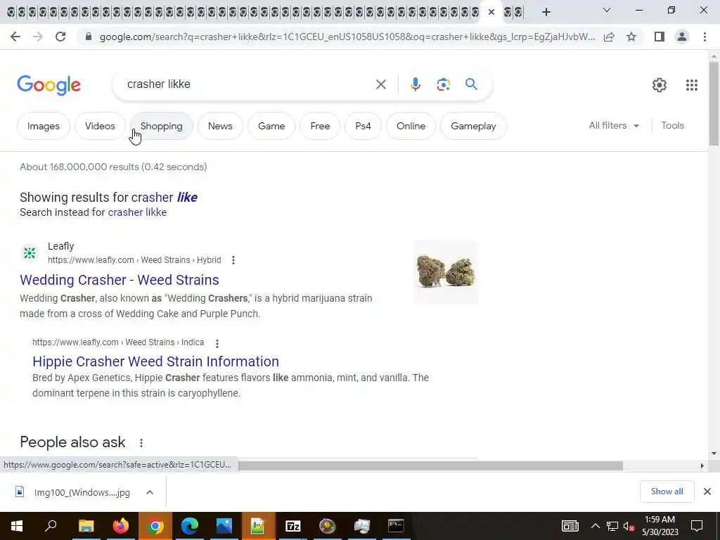Open File Explorer from taskbar
The image size is (720, 540).
86,526
